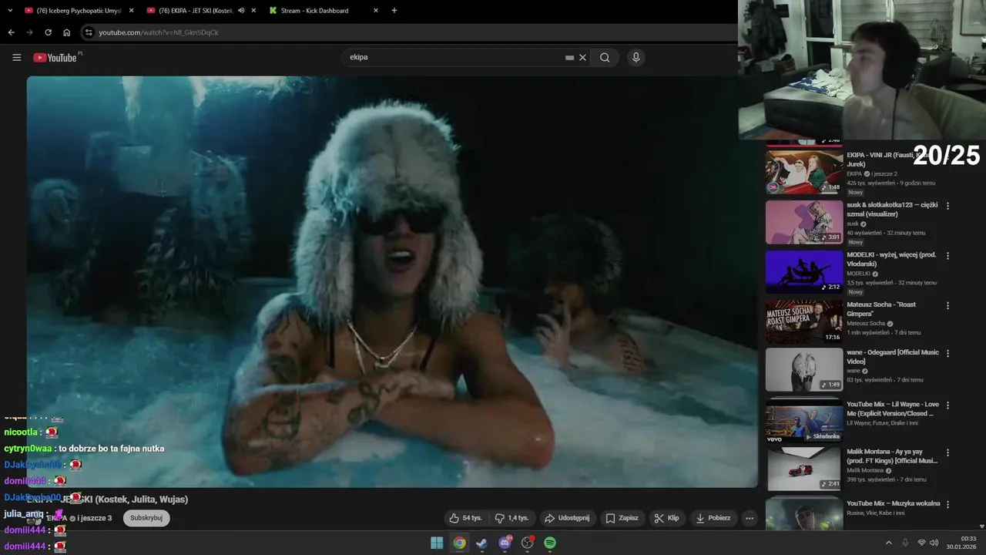Open more actions ellipsis under video
Image resolution: width=986 pixels, height=555 pixels.
point(750,518)
